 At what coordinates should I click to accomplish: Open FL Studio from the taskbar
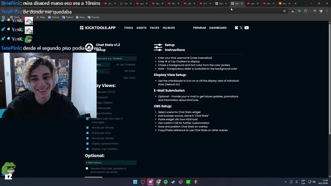coord(196,182)
